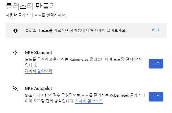172x113 pixels.
Task: Click the 클러스터 만들기 page title
Action: coord(31,6)
